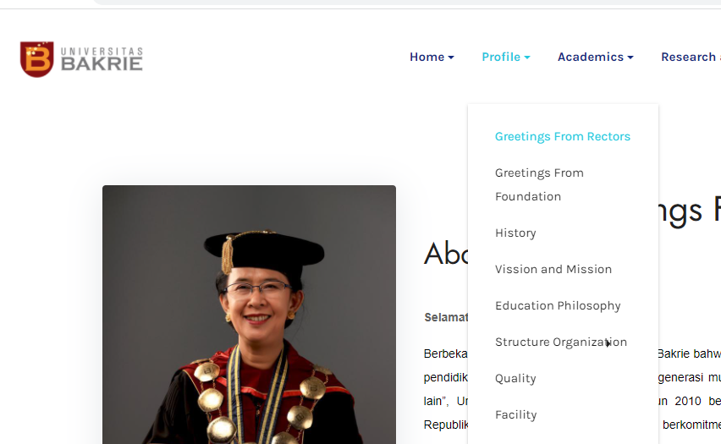Open the Academics menu label
The height and width of the screenshot is (444, 721).
590,57
